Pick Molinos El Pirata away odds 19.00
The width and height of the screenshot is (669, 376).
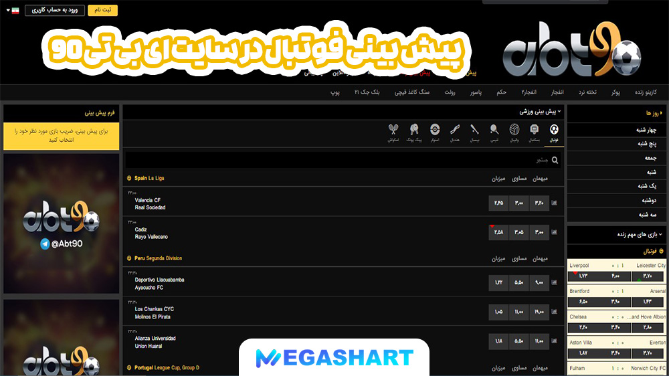pyautogui.click(x=539, y=312)
